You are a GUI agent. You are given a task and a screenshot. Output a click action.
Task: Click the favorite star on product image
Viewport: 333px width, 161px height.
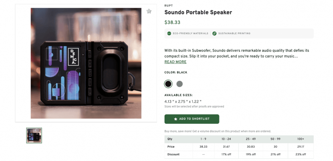149,11
